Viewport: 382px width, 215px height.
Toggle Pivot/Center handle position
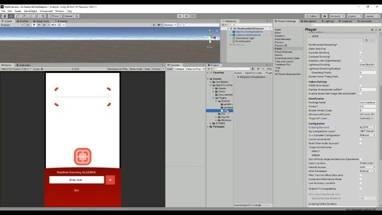(54, 16)
